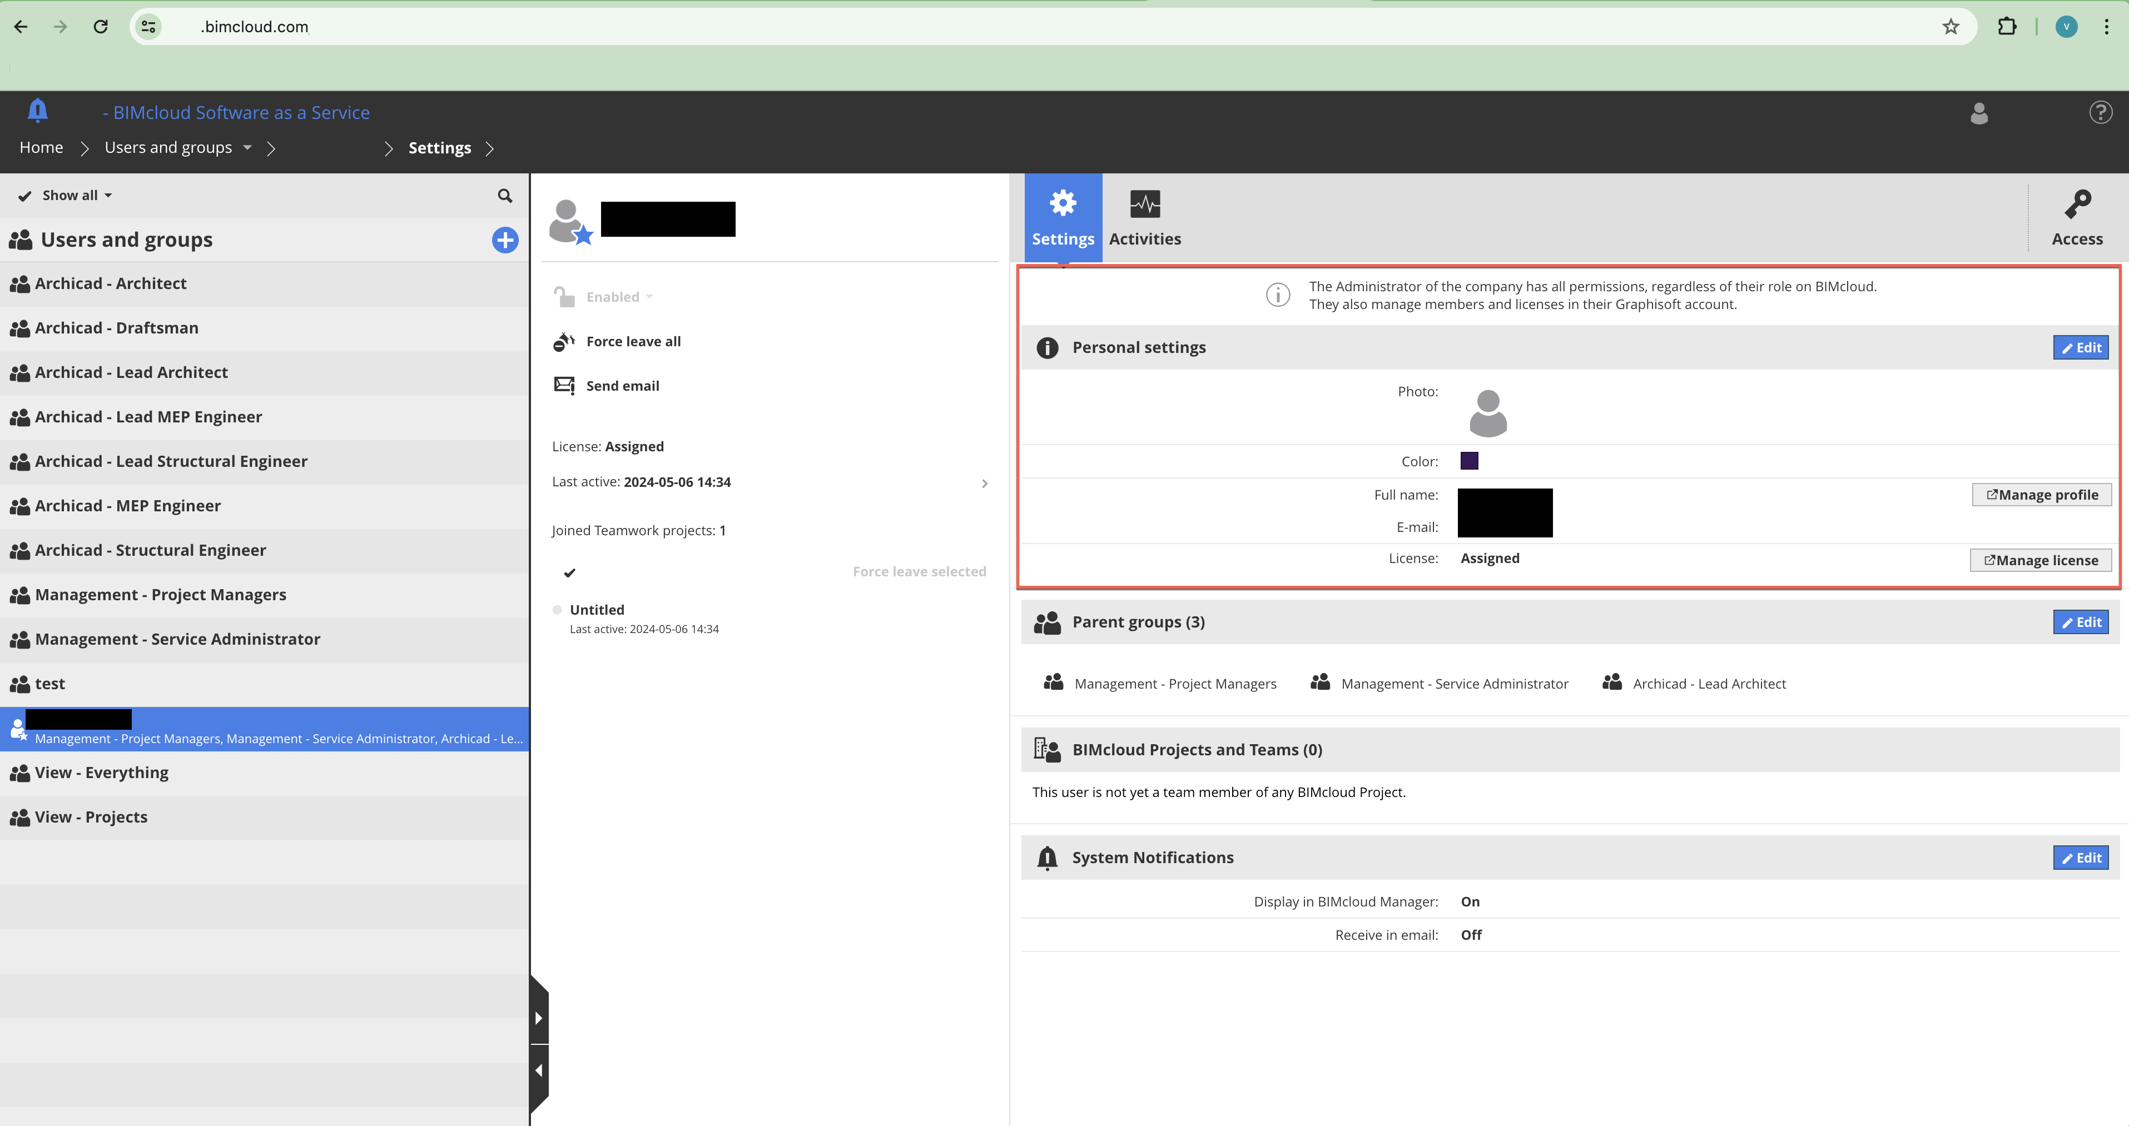2129x1126 pixels.
Task: Open the Enabled status dropdown
Action: click(619, 297)
